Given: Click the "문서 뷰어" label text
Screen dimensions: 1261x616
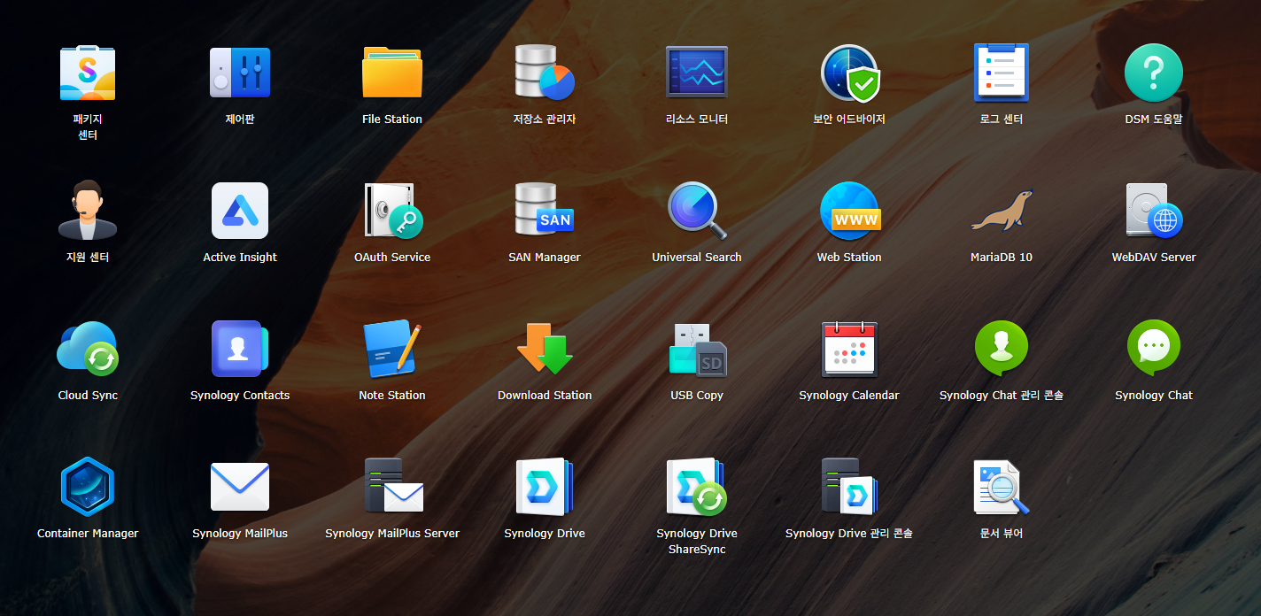Looking at the screenshot, I should [x=1002, y=534].
